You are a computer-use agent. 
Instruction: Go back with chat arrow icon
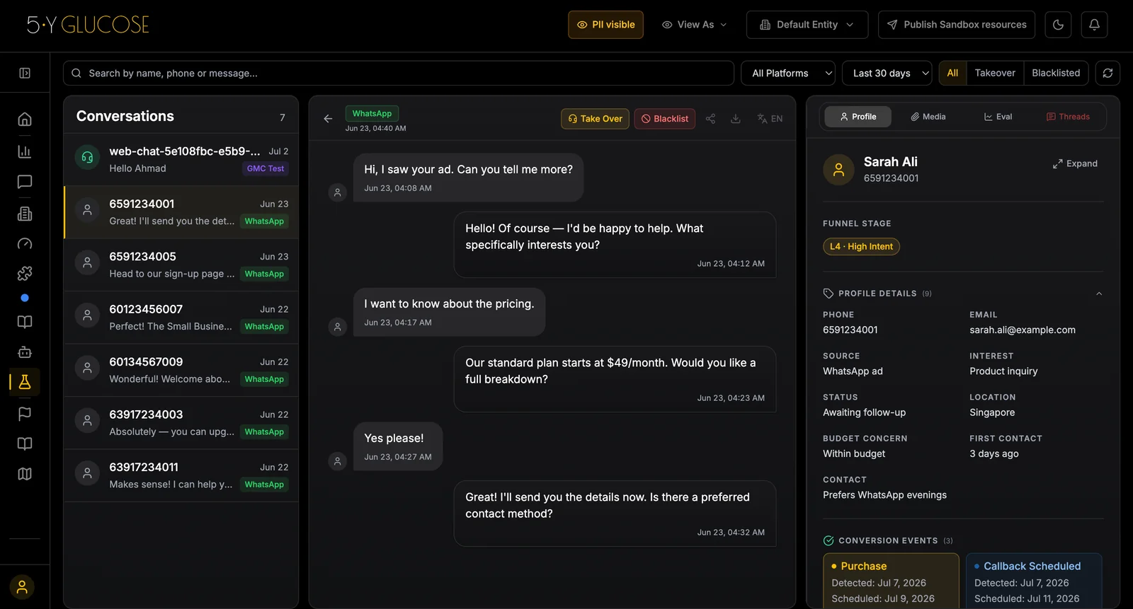tap(328, 119)
